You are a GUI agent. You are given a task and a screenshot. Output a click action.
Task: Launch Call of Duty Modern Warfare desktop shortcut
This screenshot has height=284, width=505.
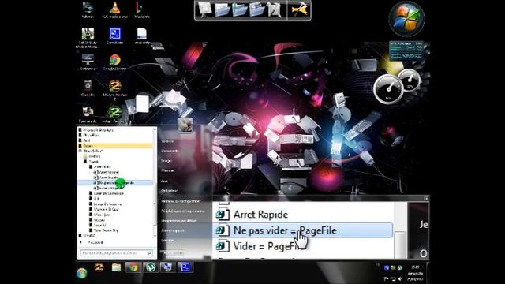click(x=88, y=38)
